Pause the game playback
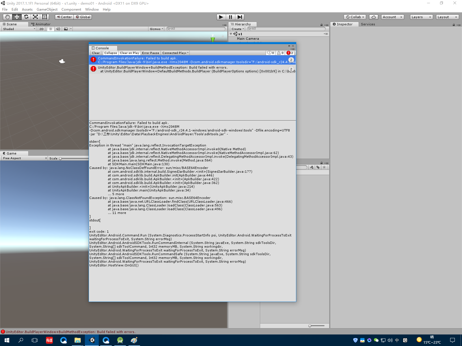The height and width of the screenshot is (346, 462). click(x=230, y=17)
